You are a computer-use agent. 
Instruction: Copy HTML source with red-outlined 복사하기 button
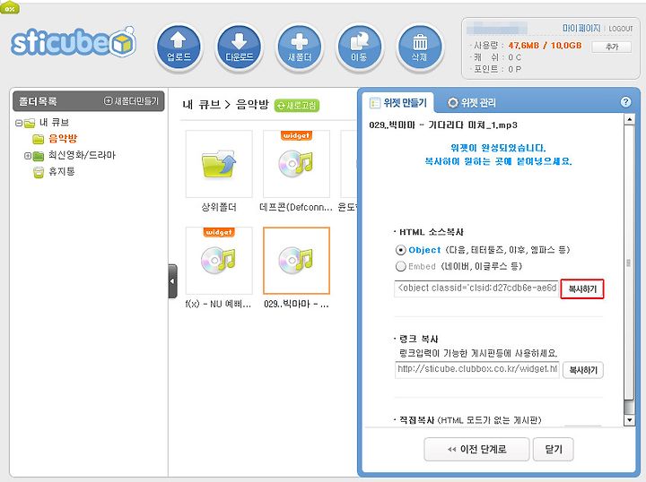click(x=582, y=288)
